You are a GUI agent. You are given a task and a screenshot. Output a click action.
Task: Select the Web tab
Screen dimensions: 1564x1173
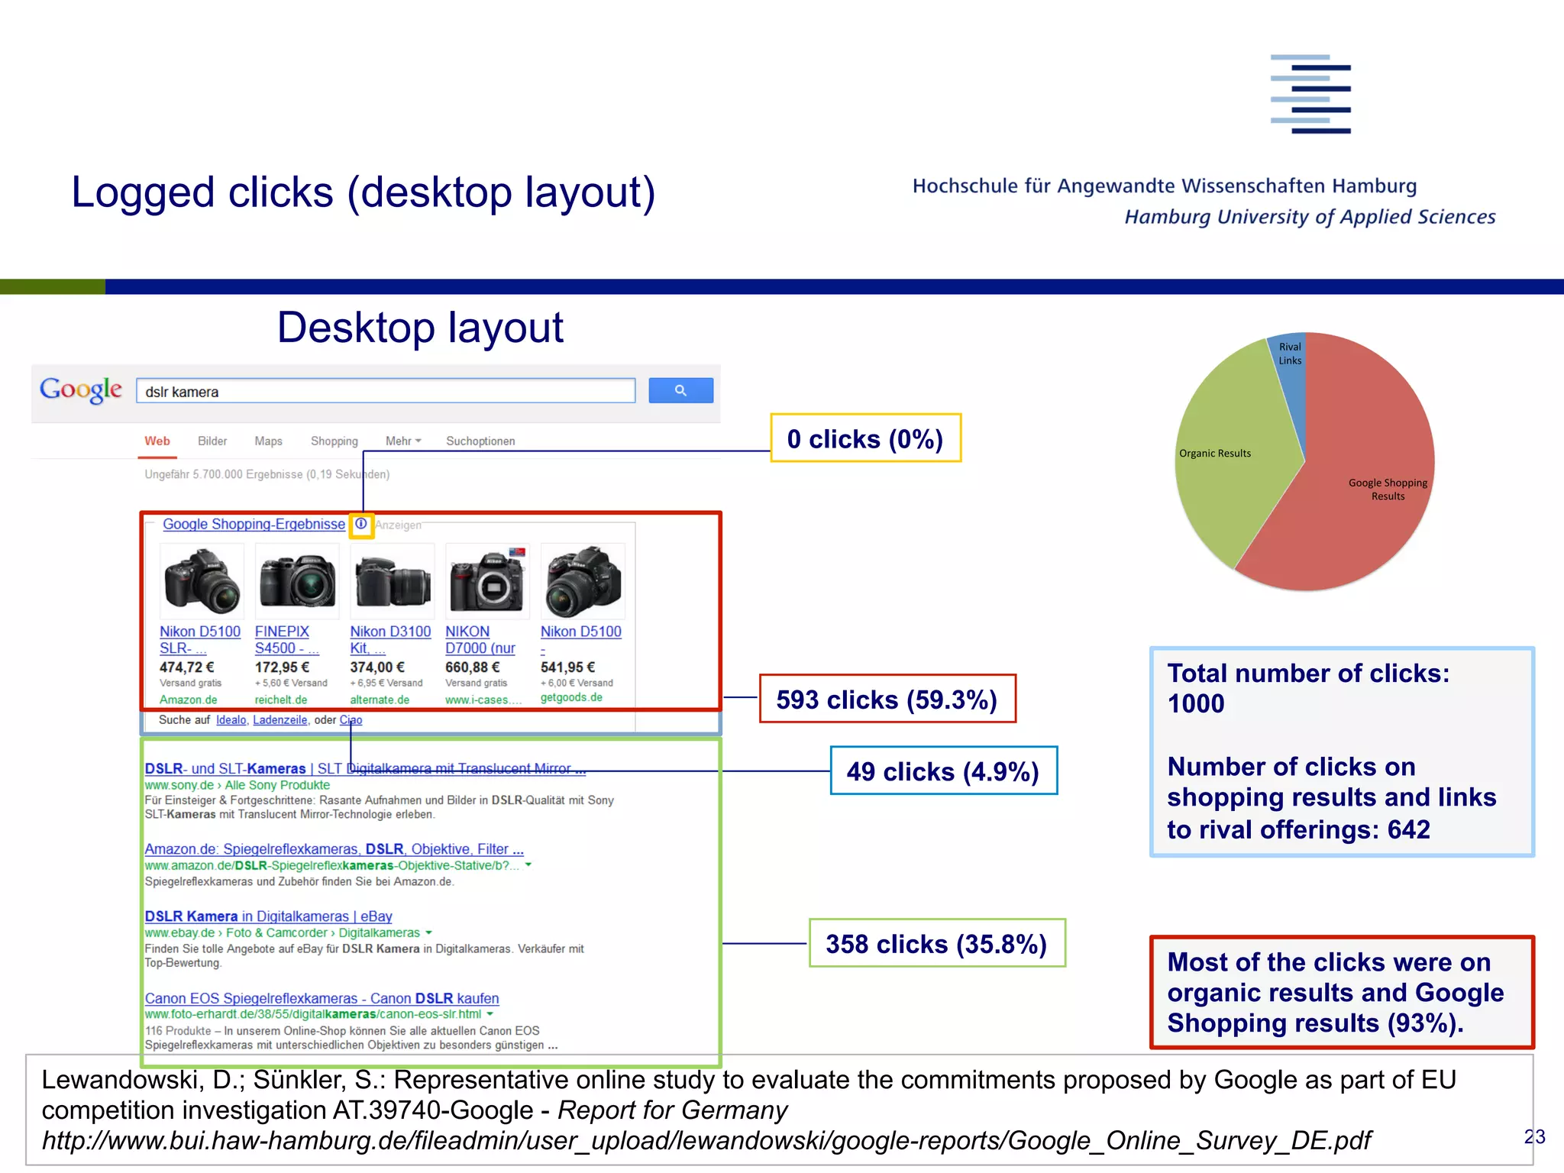(x=157, y=441)
